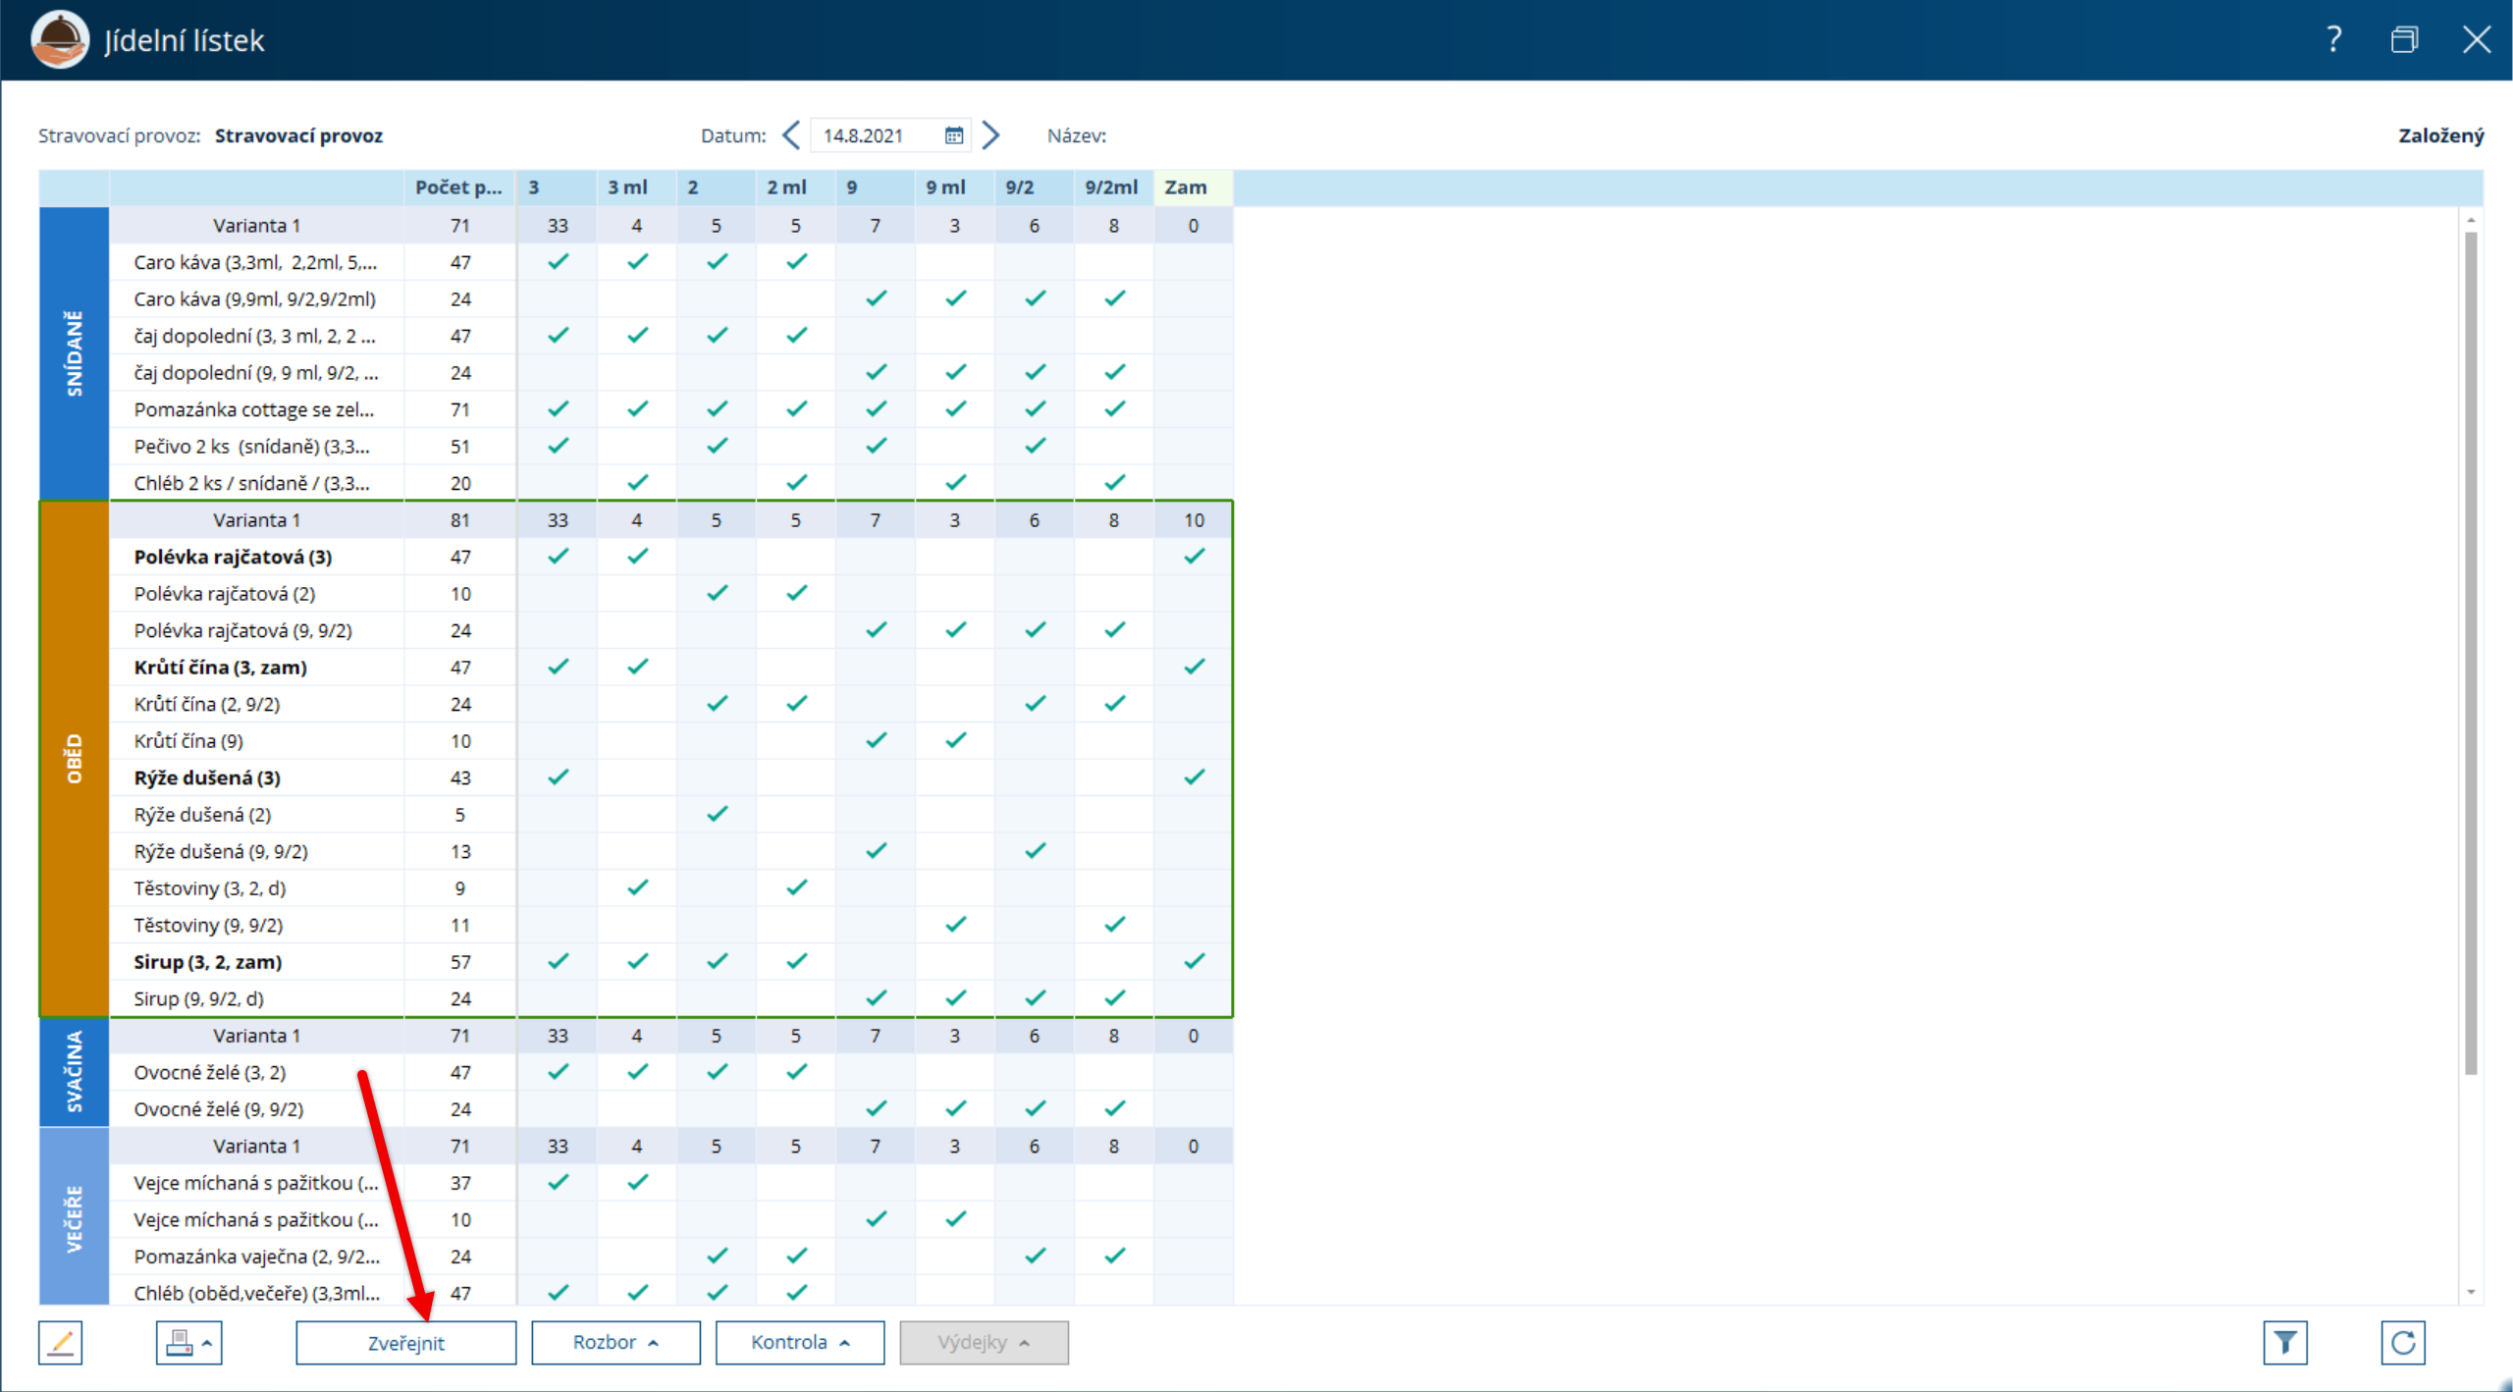Select the OBĚD meal section tab
Image resolution: width=2513 pixels, height=1392 pixels.
click(74, 758)
